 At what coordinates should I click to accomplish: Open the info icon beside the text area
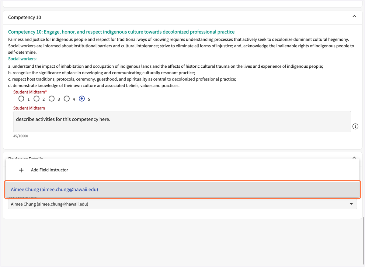(x=355, y=127)
